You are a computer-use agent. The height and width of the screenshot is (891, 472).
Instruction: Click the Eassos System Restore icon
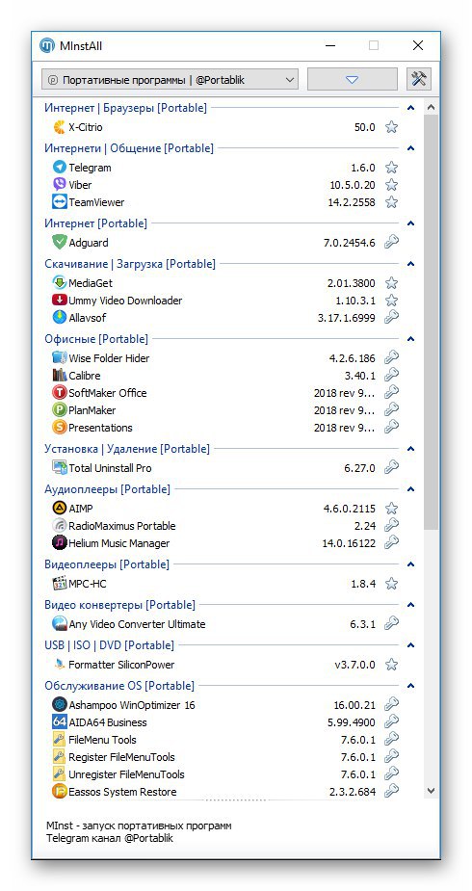click(59, 792)
